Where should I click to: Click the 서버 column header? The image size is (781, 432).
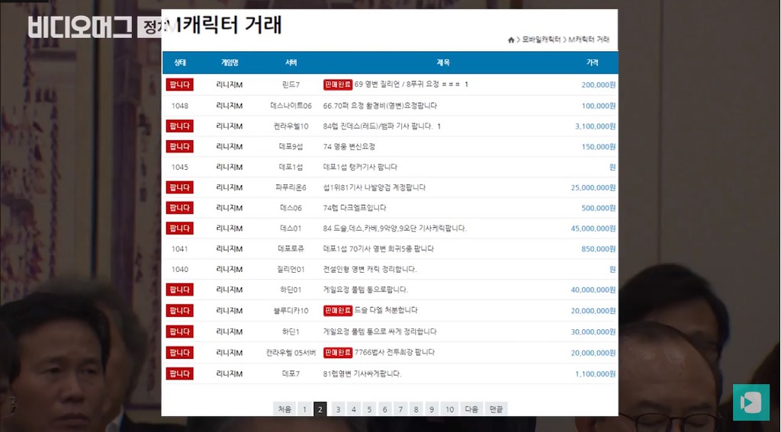pos(291,62)
